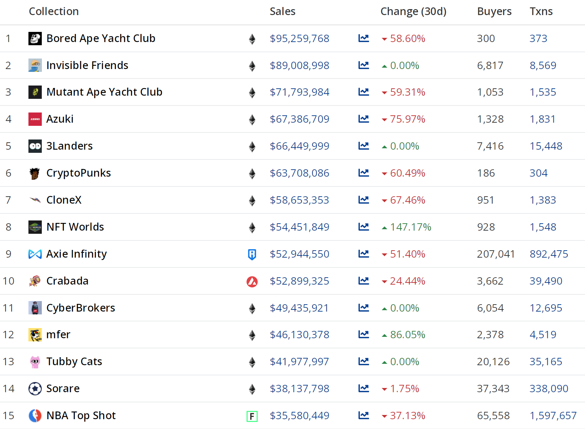Open the chart icon for 3Landers
The width and height of the screenshot is (585, 429).
[x=363, y=146]
